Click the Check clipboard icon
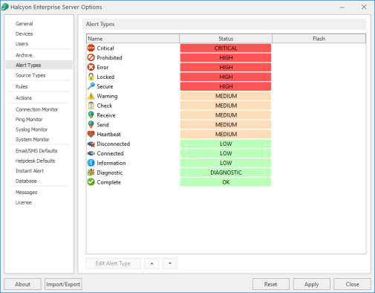Image resolution: width=375 pixels, height=293 pixels. (x=91, y=106)
